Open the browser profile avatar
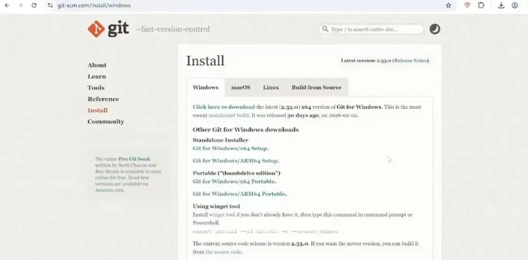 514,5
